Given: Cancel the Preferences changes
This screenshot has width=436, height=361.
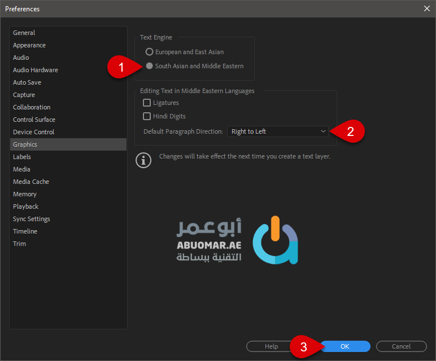Looking at the screenshot, I should pos(401,346).
